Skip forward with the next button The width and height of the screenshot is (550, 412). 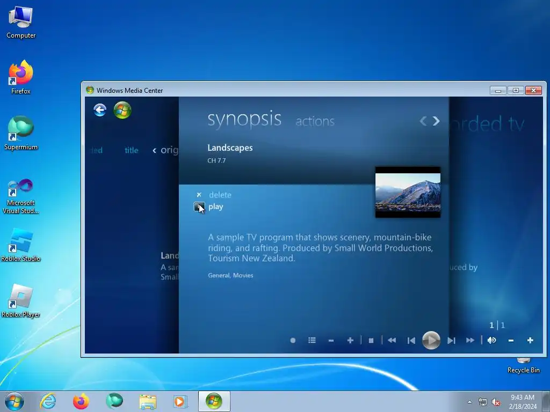click(451, 340)
